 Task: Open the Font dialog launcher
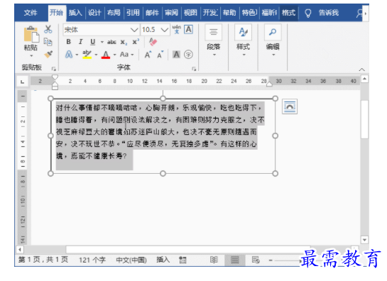point(194,69)
